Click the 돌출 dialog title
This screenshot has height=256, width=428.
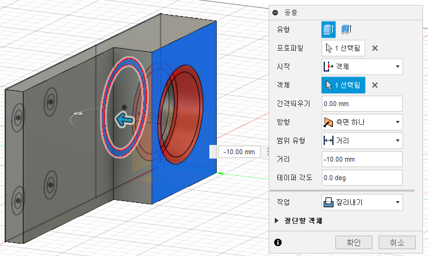[291, 12]
